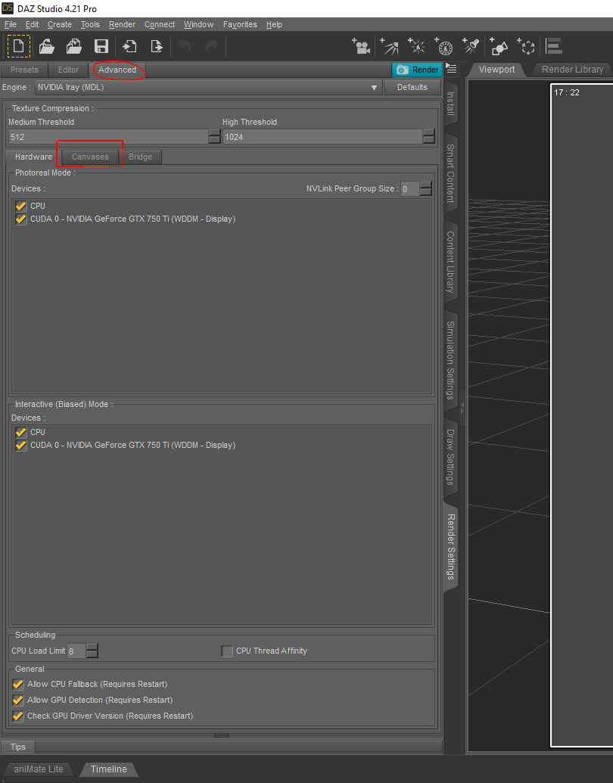The image size is (613, 783).
Task: Create new primitive shapes icon
Action: [499, 46]
